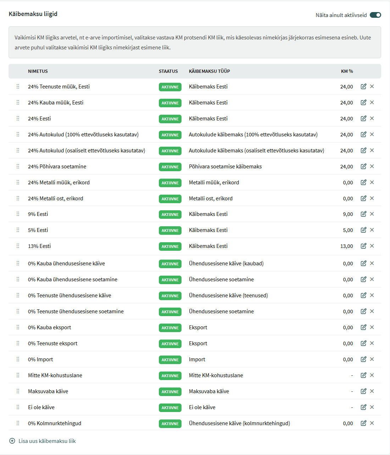Click 'AKTIIVNE' badge of '0% Kauba eksport'
This screenshot has width=390, height=455.
(170, 328)
